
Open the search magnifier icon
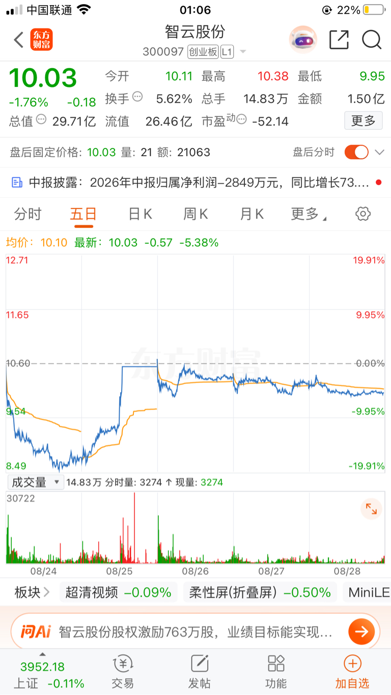pos(372,40)
